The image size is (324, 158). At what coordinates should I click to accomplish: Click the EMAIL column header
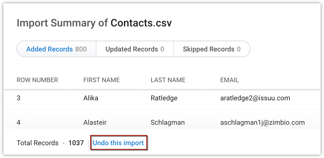click(x=229, y=80)
